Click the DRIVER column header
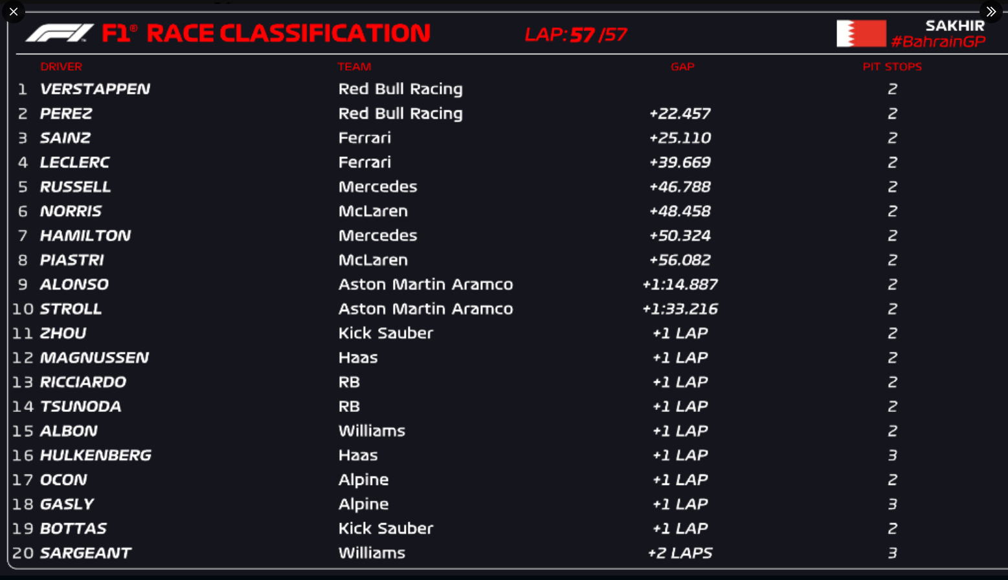Image resolution: width=1008 pixels, height=580 pixels. tap(61, 67)
